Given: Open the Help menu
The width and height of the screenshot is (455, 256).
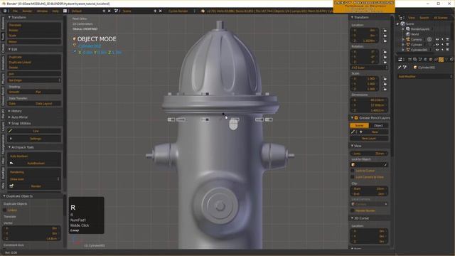Looking at the screenshot, I should [55, 11].
